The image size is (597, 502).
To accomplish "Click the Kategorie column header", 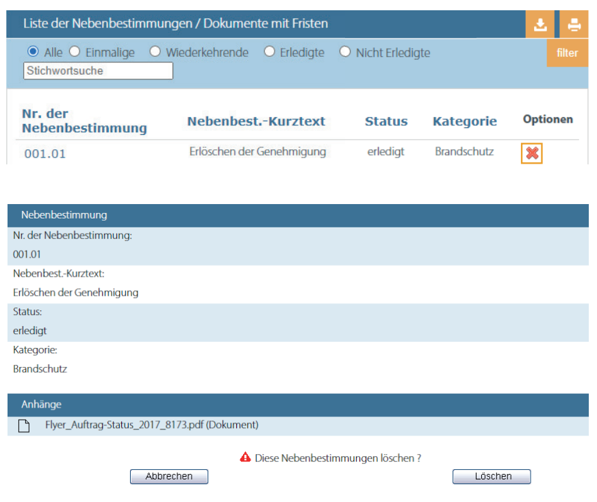I will [x=465, y=121].
